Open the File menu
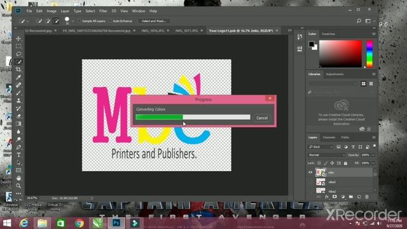This screenshot has width=407, height=229. pos(29,11)
